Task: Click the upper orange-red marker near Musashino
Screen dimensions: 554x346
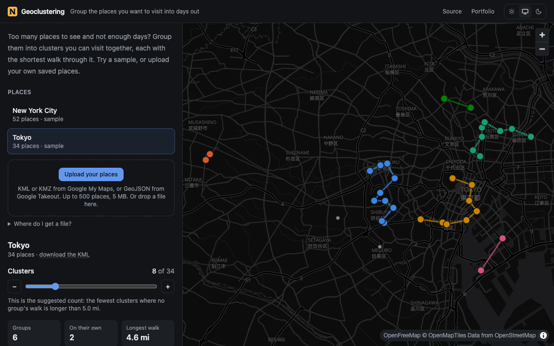Action: 210,154
